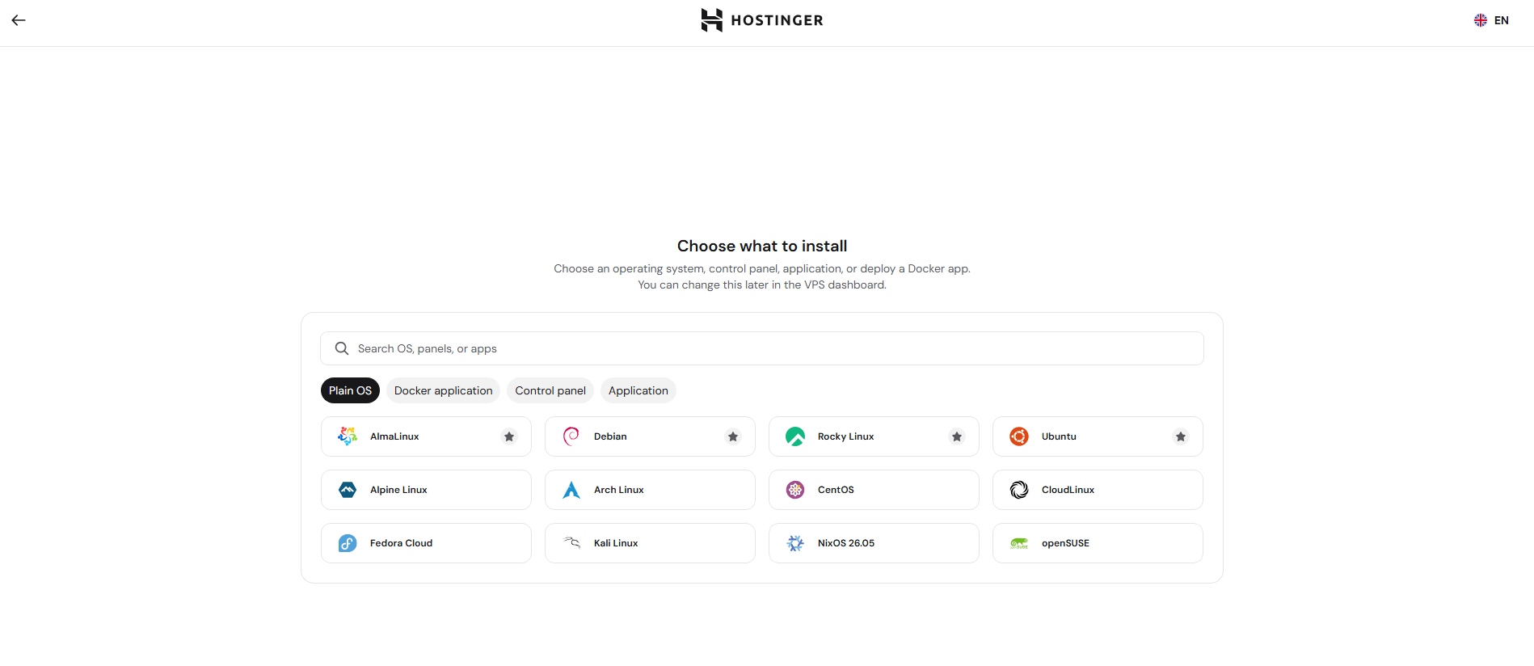This screenshot has width=1534, height=666.
Task: Click the Rocky Linux logo icon
Action: 795,436
